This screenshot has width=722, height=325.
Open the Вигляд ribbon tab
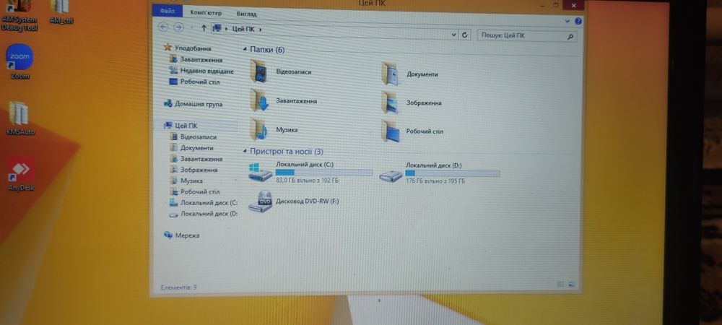(x=247, y=14)
